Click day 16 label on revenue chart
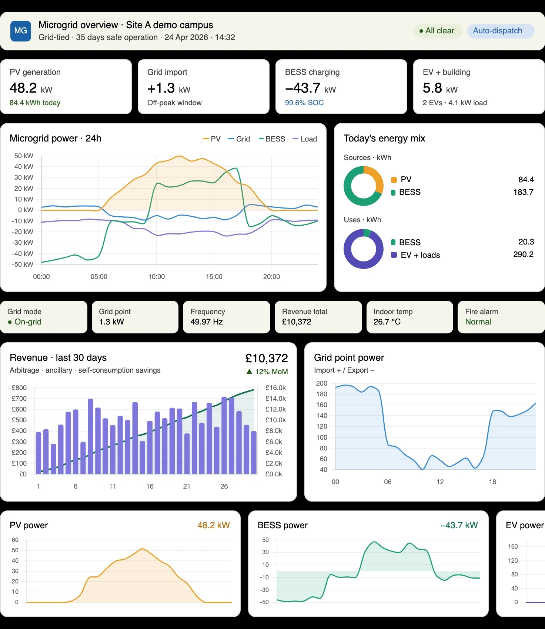Screen dimensions: 545x629 [150, 486]
